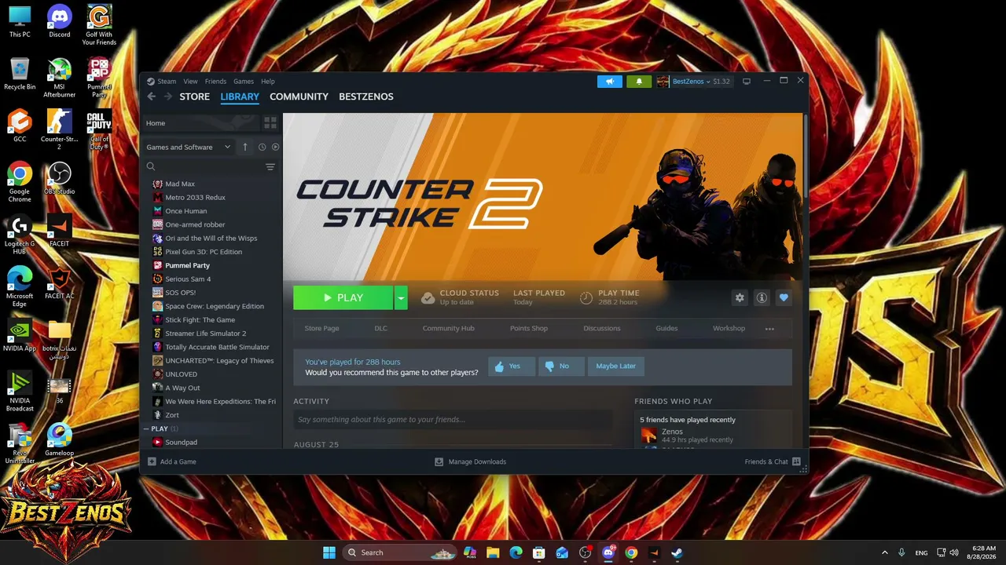Open Counter-Strike 2 manage gear settings
Viewport: 1006px width, 565px height.
tap(740, 297)
